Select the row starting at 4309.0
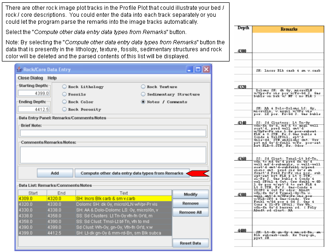 (x=95, y=198)
